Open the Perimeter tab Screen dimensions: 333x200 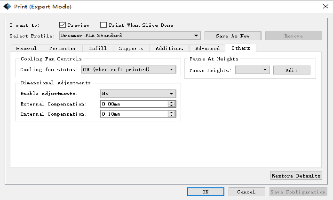pos(63,48)
